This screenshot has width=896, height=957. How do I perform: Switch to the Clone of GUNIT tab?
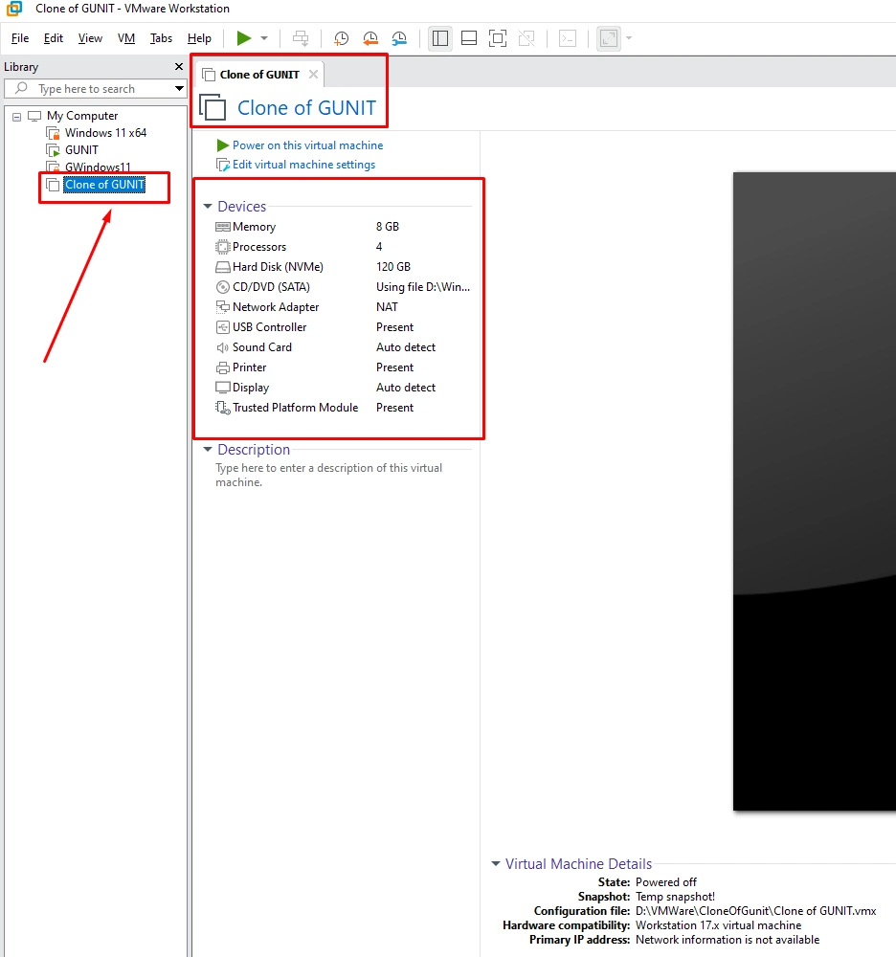[x=259, y=75]
